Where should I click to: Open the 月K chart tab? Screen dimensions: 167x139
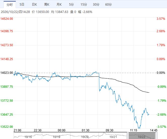click(x=59, y=5)
